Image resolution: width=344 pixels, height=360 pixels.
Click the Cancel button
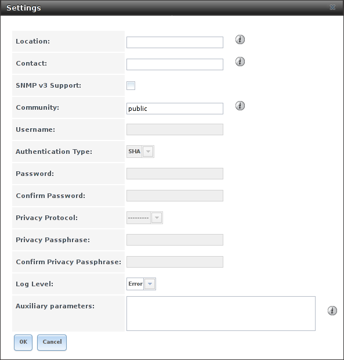pyautogui.click(x=52, y=343)
